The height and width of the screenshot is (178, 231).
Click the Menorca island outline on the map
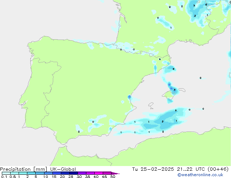click(x=182, y=90)
